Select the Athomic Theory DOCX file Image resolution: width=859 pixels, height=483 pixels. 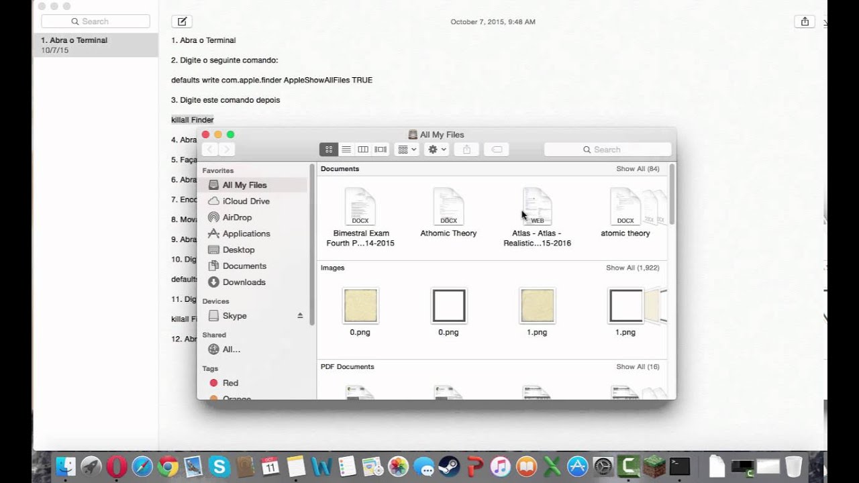click(x=448, y=213)
